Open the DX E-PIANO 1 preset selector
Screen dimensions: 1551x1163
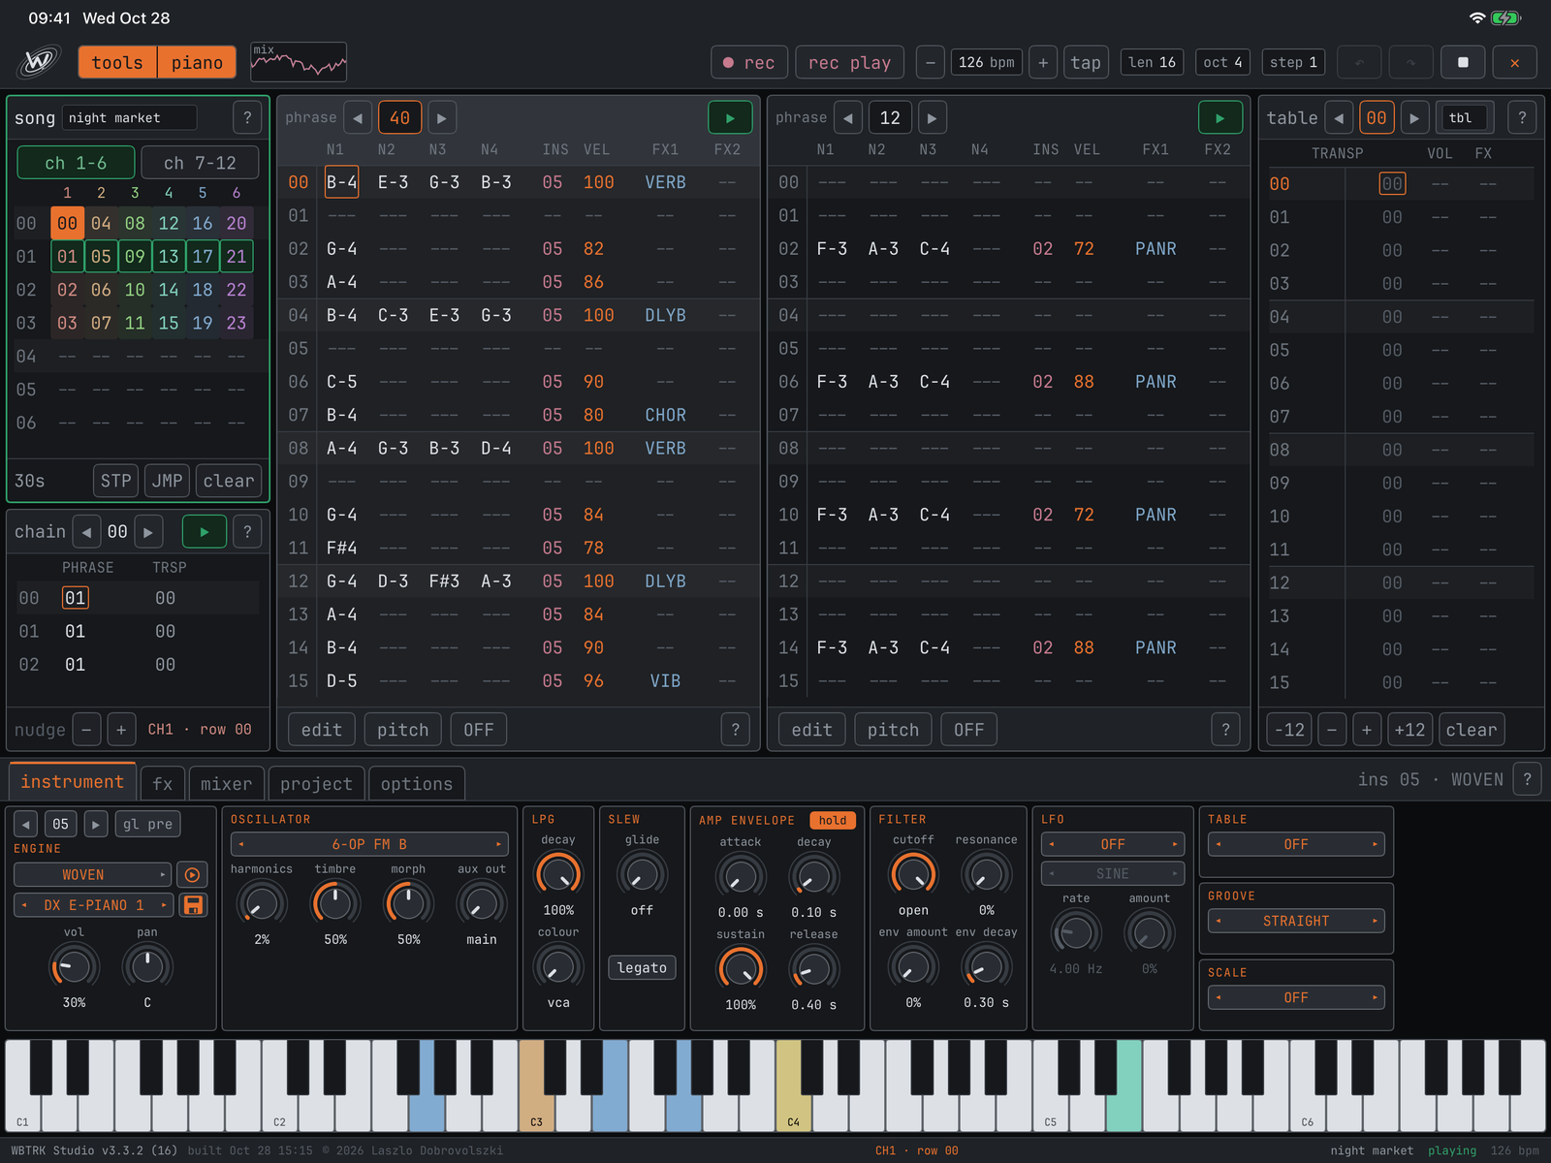point(94,905)
